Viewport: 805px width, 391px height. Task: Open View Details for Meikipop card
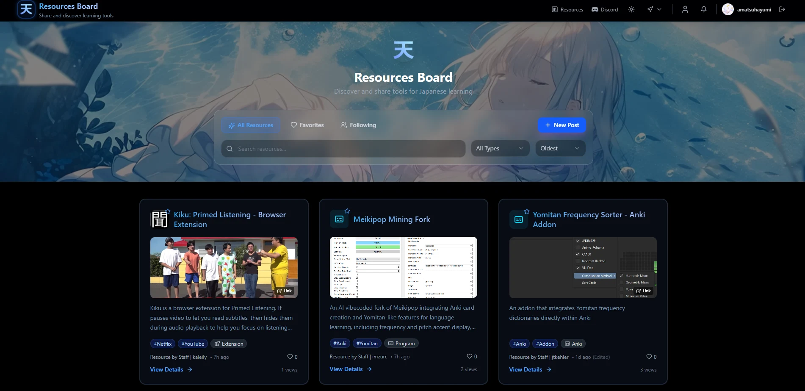coord(351,369)
